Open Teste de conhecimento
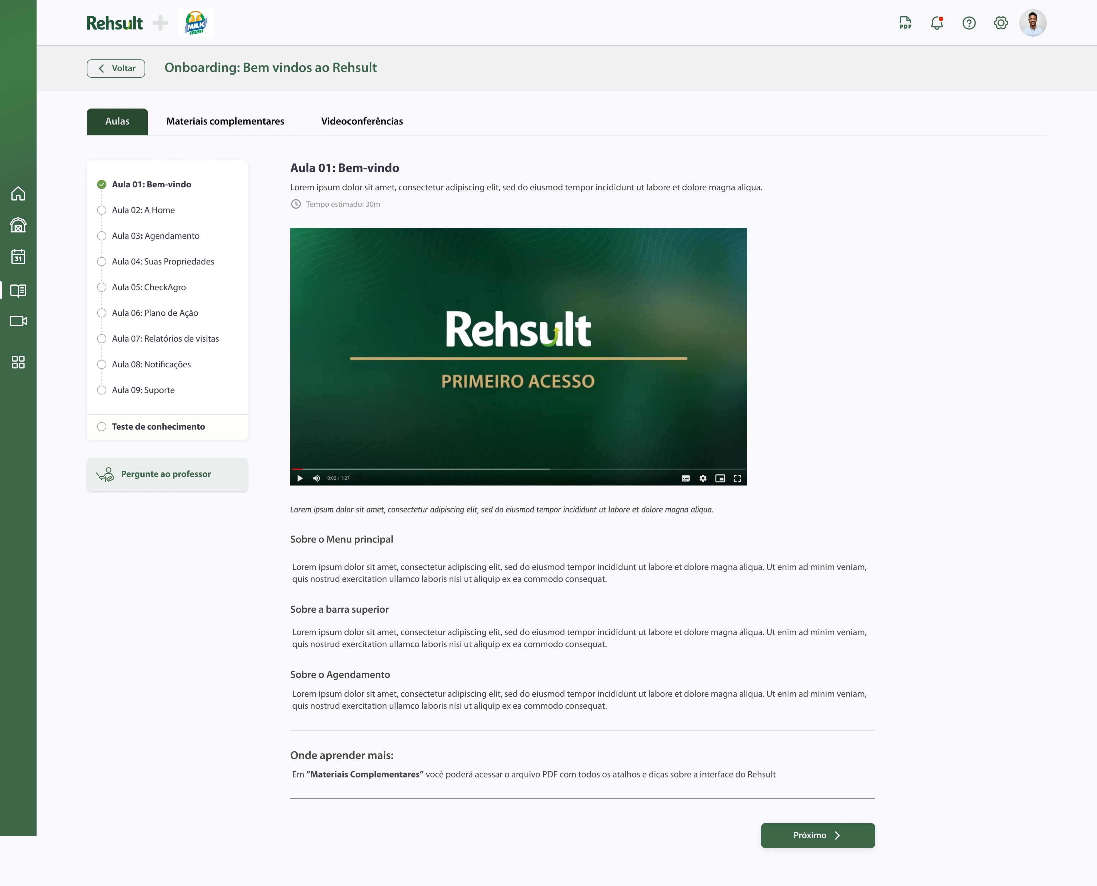Viewport: 1097px width, 886px height. (167, 427)
